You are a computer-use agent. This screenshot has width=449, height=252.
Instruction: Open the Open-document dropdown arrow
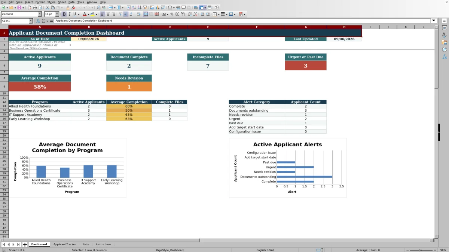[15, 7]
